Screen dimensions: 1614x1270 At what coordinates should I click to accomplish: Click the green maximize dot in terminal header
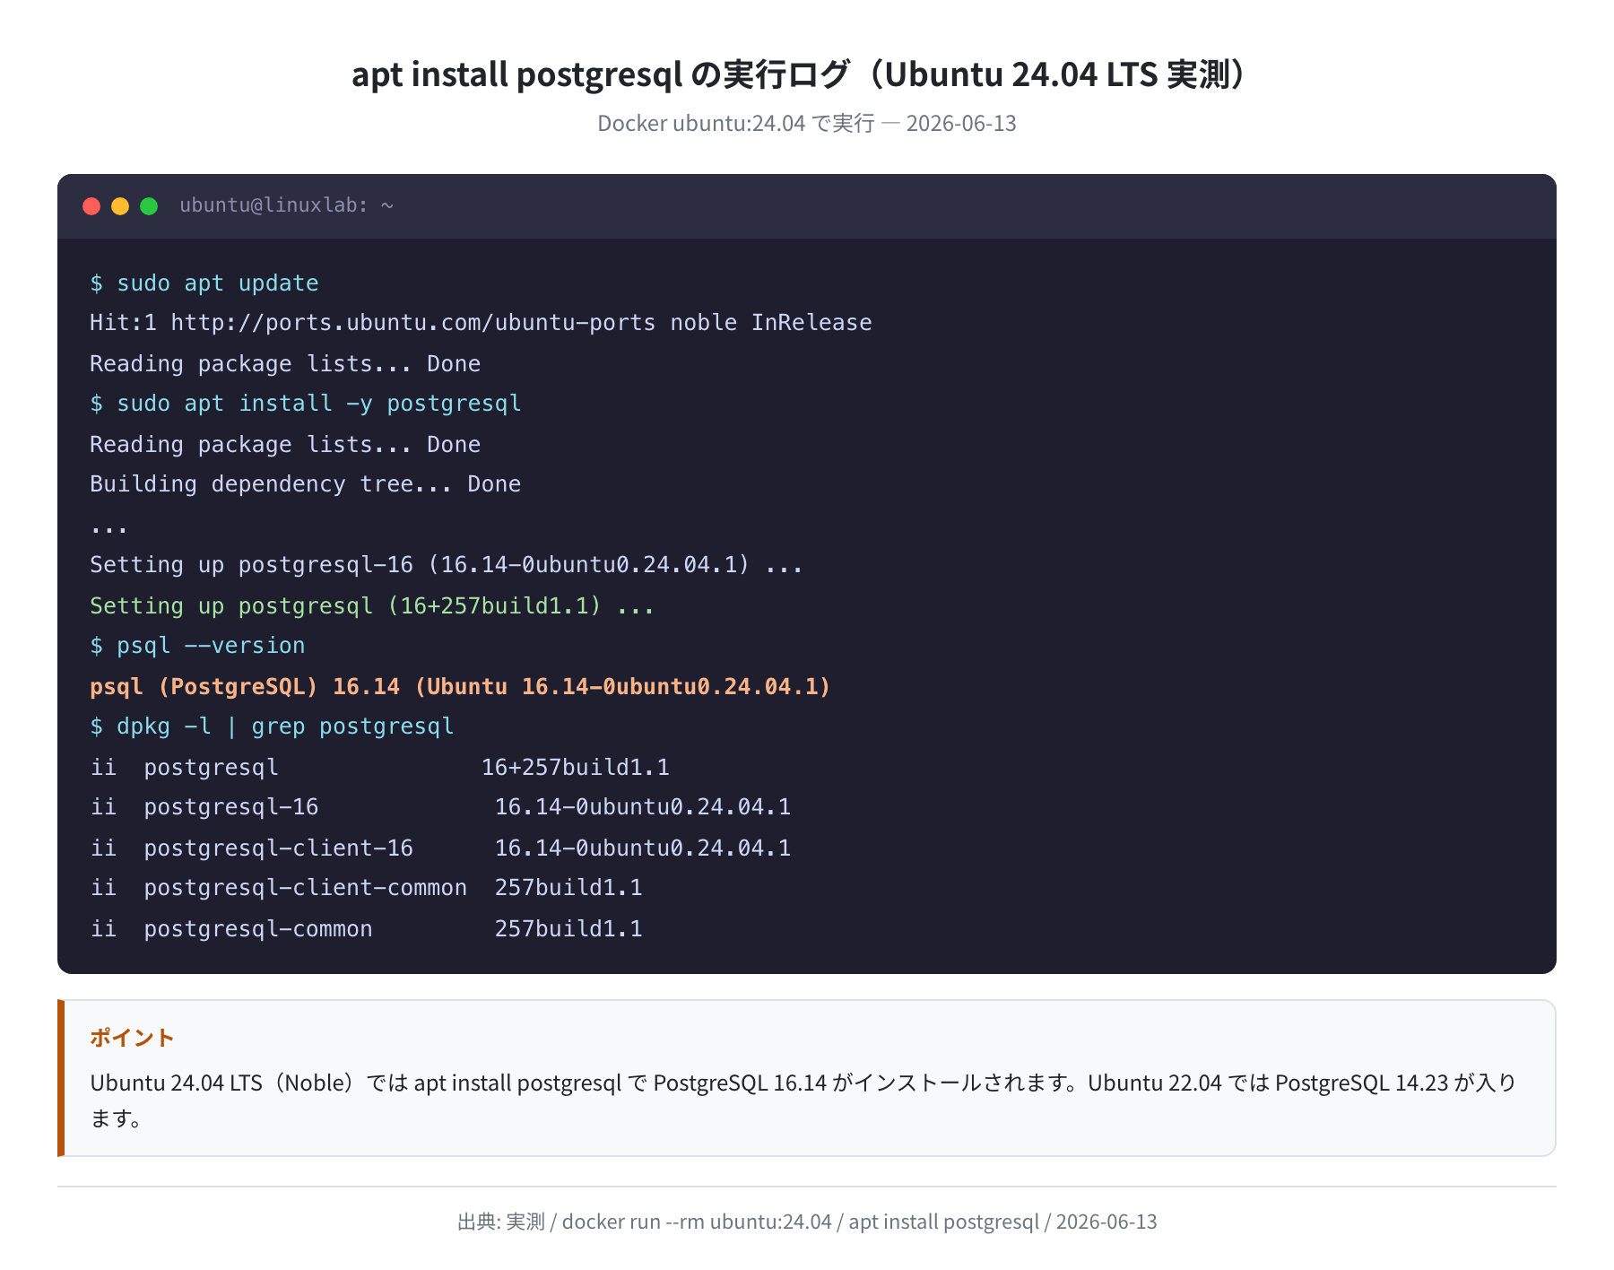(149, 206)
